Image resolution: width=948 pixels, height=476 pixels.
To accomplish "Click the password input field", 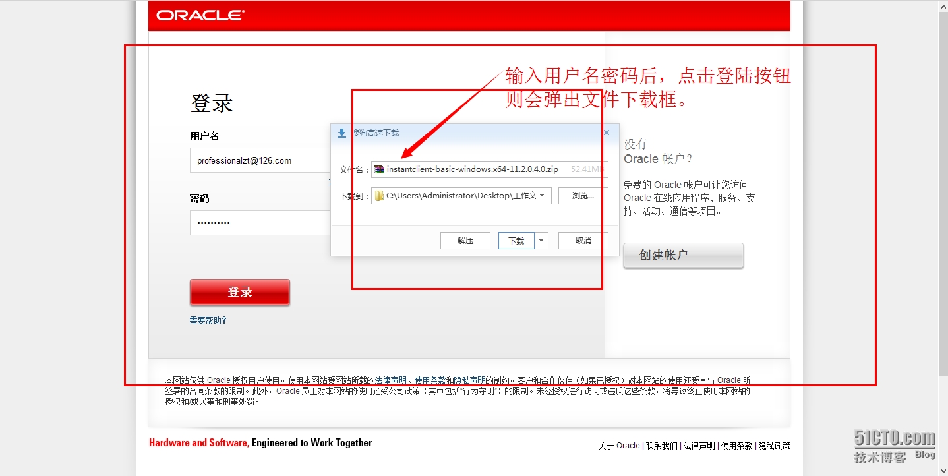I will (260, 223).
